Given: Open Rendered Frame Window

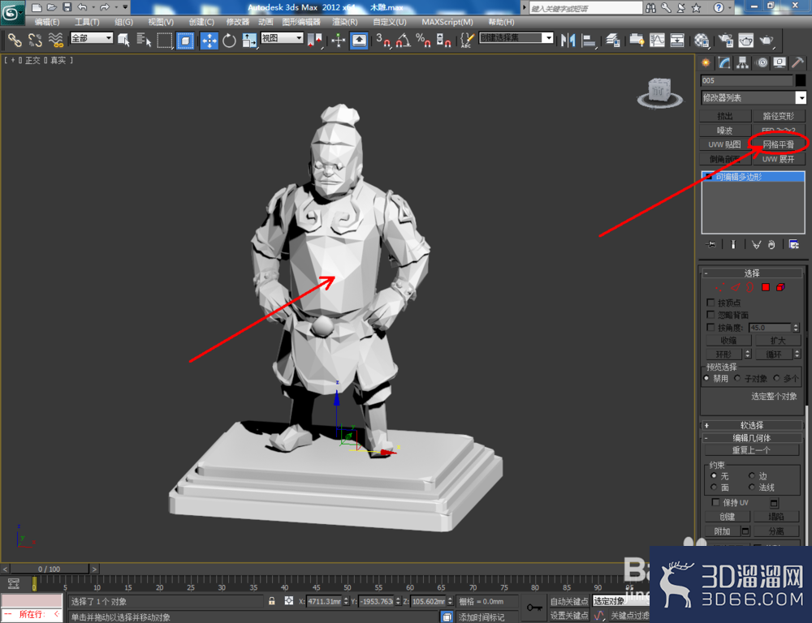Looking at the screenshot, I should (745, 40).
